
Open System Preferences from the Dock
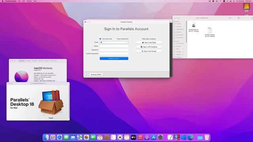click(160, 137)
